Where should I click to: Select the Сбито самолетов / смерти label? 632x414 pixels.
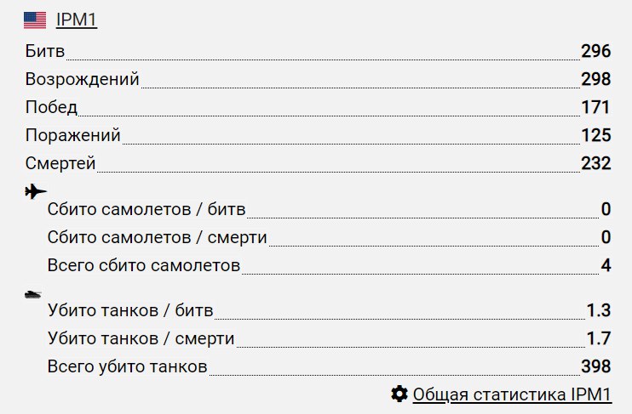164,238
